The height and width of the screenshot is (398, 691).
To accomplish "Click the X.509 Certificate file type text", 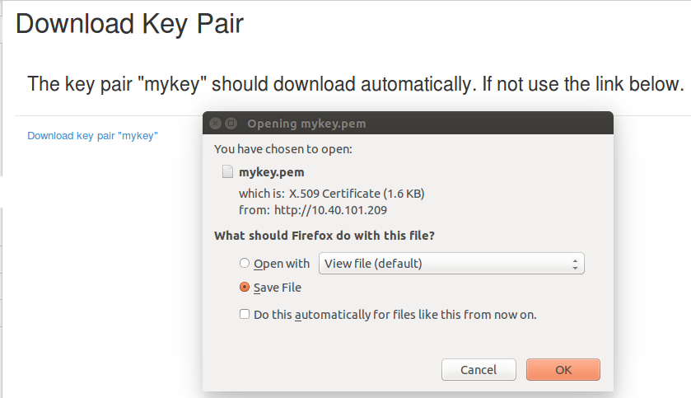I will point(354,194).
